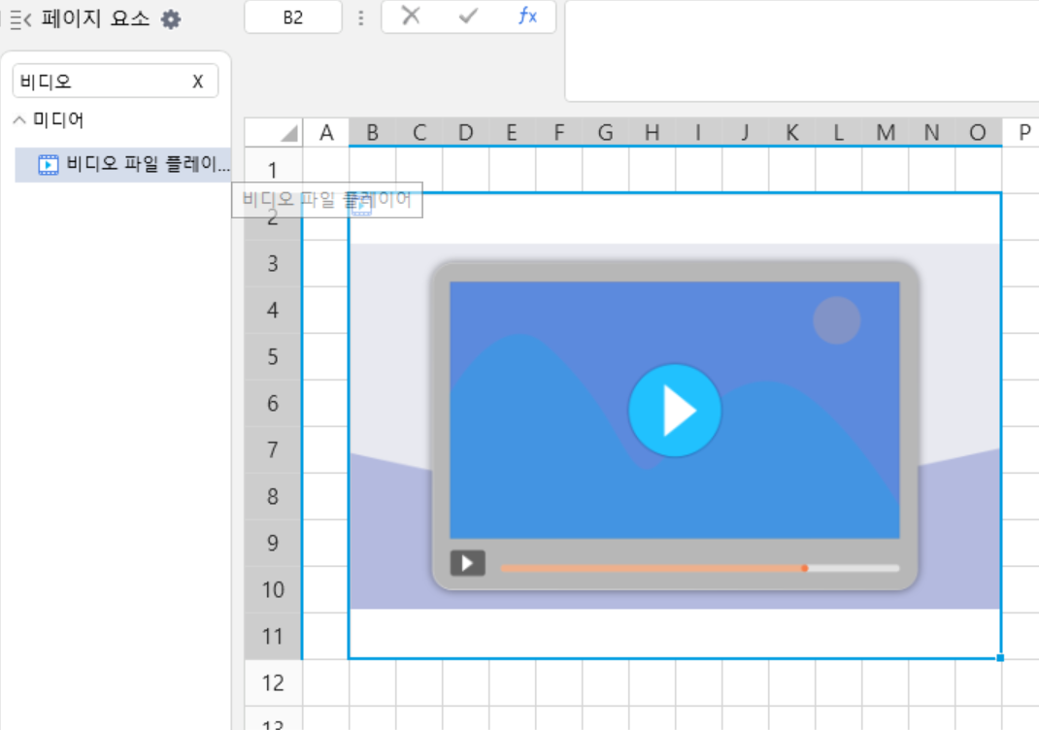Open the page elements settings gear
Viewport: 1039px width, 730px height.
point(171,19)
